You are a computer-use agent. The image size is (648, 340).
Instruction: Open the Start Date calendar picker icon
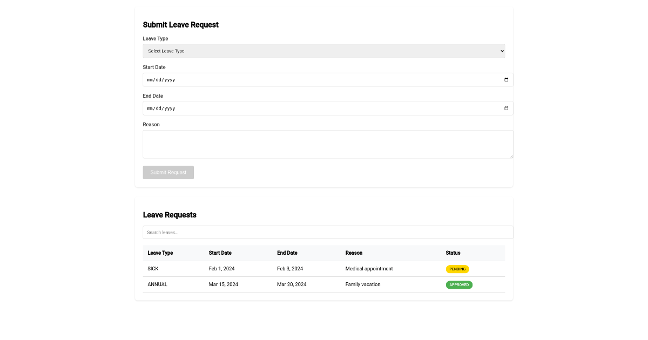pos(505,79)
